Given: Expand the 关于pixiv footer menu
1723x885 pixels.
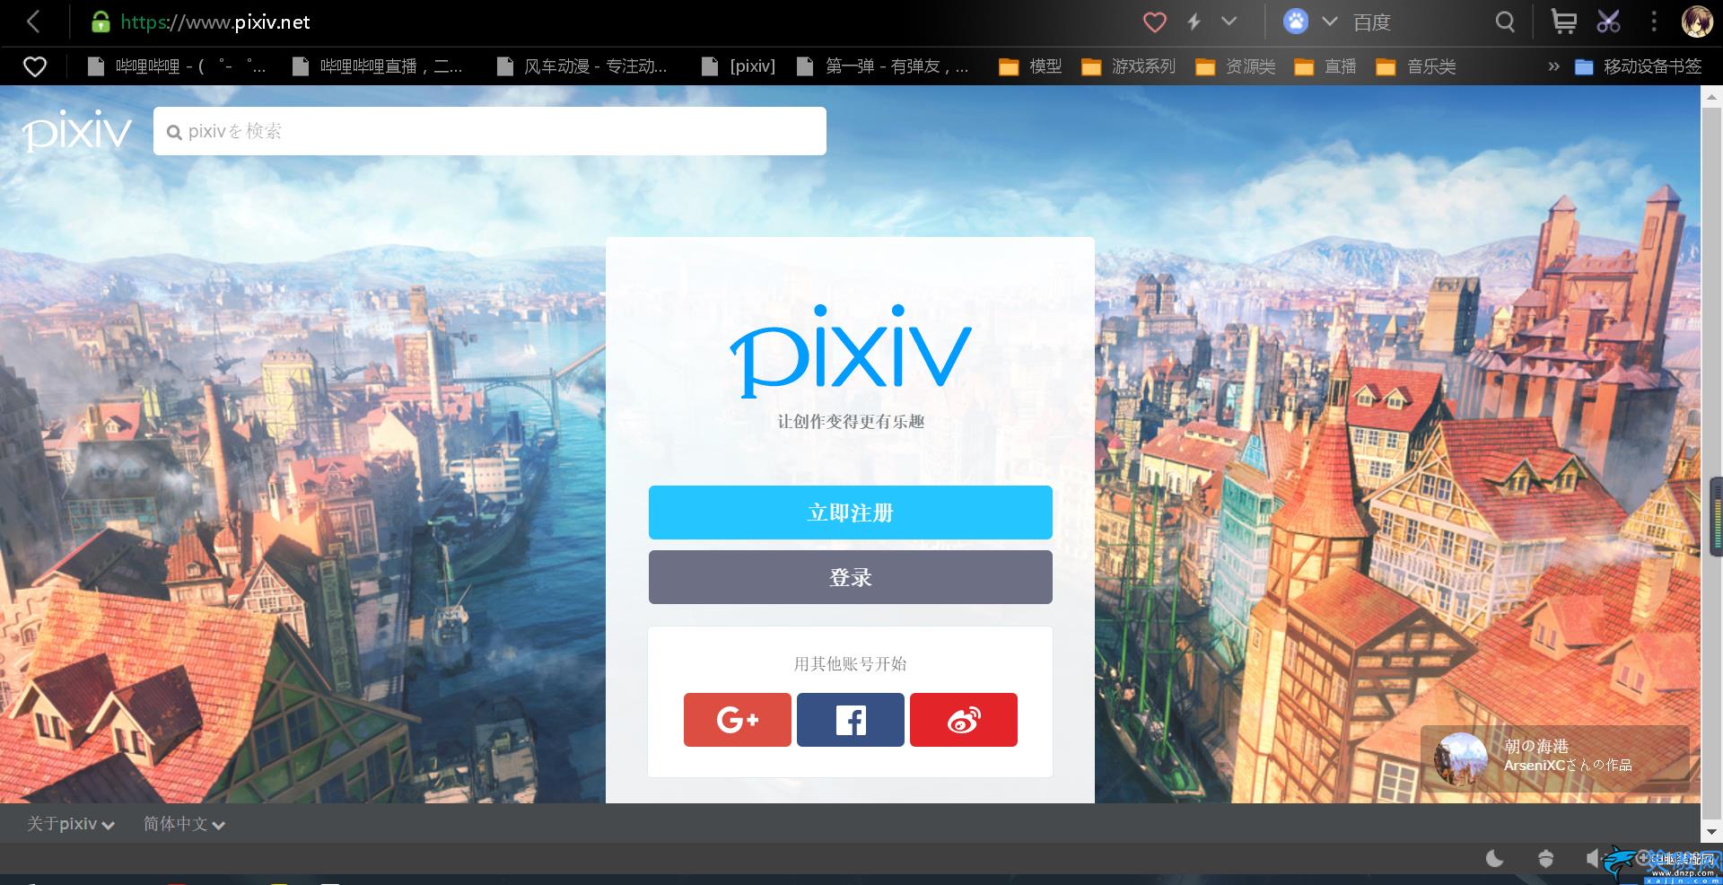Looking at the screenshot, I should click(x=71, y=824).
